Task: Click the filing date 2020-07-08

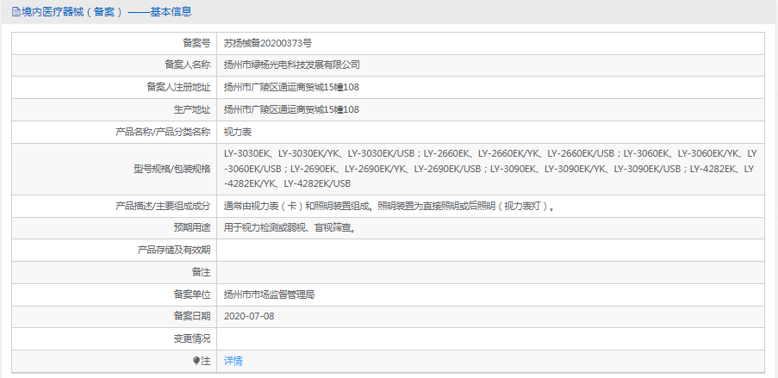Action: tap(249, 316)
